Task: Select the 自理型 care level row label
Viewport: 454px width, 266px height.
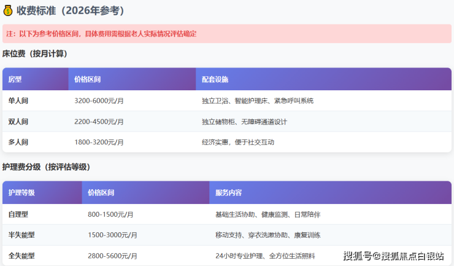Action: click(x=18, y=214)
